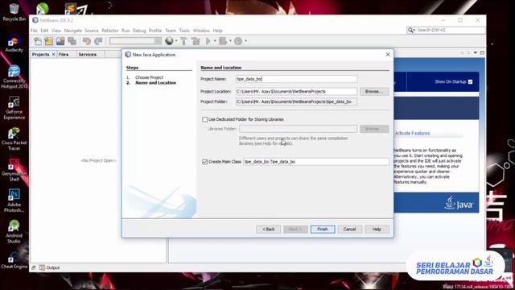Open Genymotion Shell desktop shortcut
The image size is (515, 290).
point(14,170)
